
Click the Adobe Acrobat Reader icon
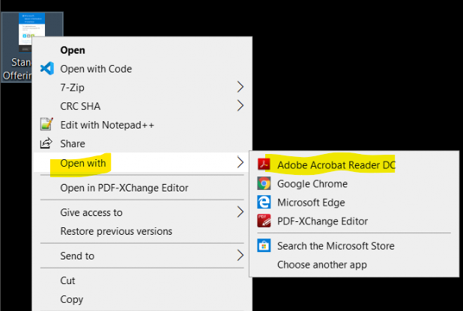pyautogui.click(x=264, y=164)
